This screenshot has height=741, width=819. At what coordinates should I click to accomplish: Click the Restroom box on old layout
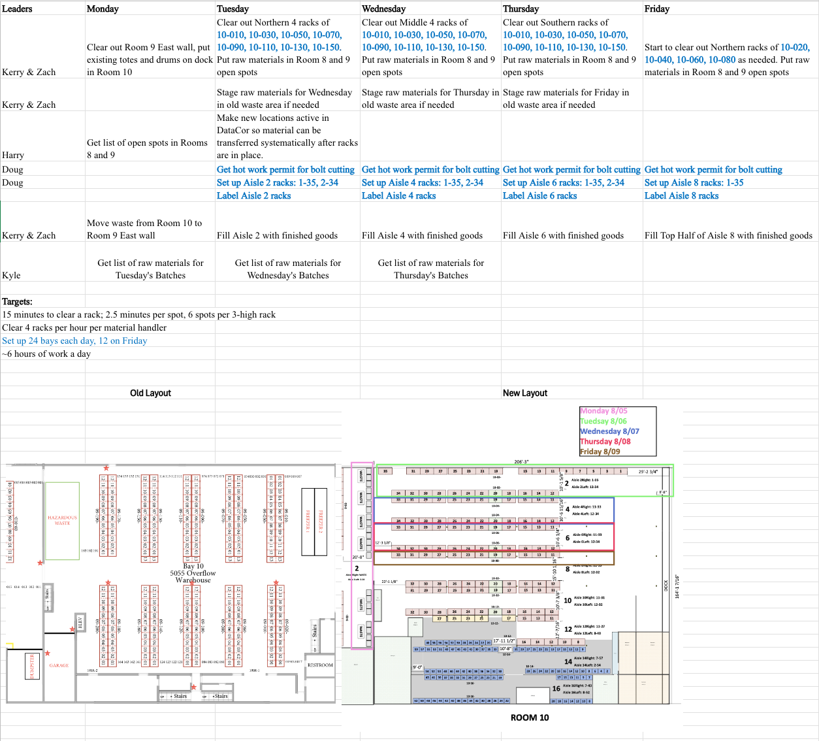(320, 665)
